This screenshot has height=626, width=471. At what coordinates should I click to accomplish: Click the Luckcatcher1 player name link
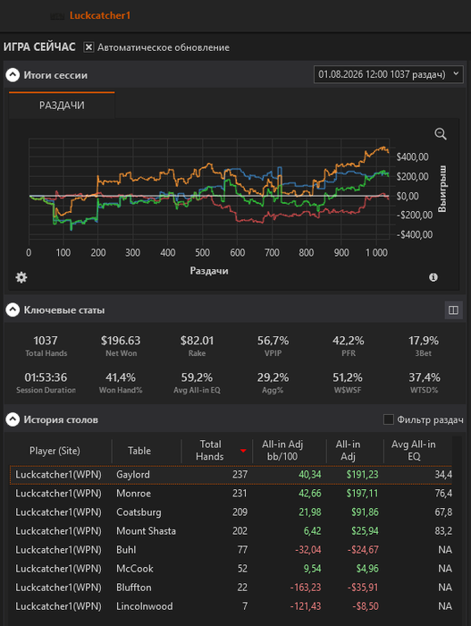coord(100,15)
